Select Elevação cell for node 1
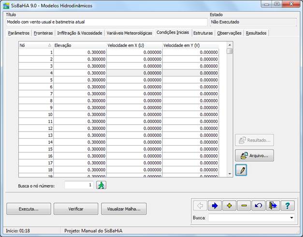This screenshot has height=237, width=303. 80,52
